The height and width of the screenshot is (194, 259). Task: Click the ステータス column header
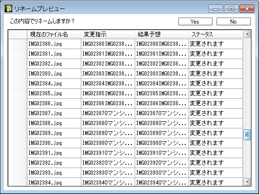coord(216,34)
